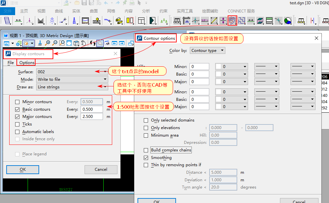Open second Minor row line weight dropdown

[303, 92]
